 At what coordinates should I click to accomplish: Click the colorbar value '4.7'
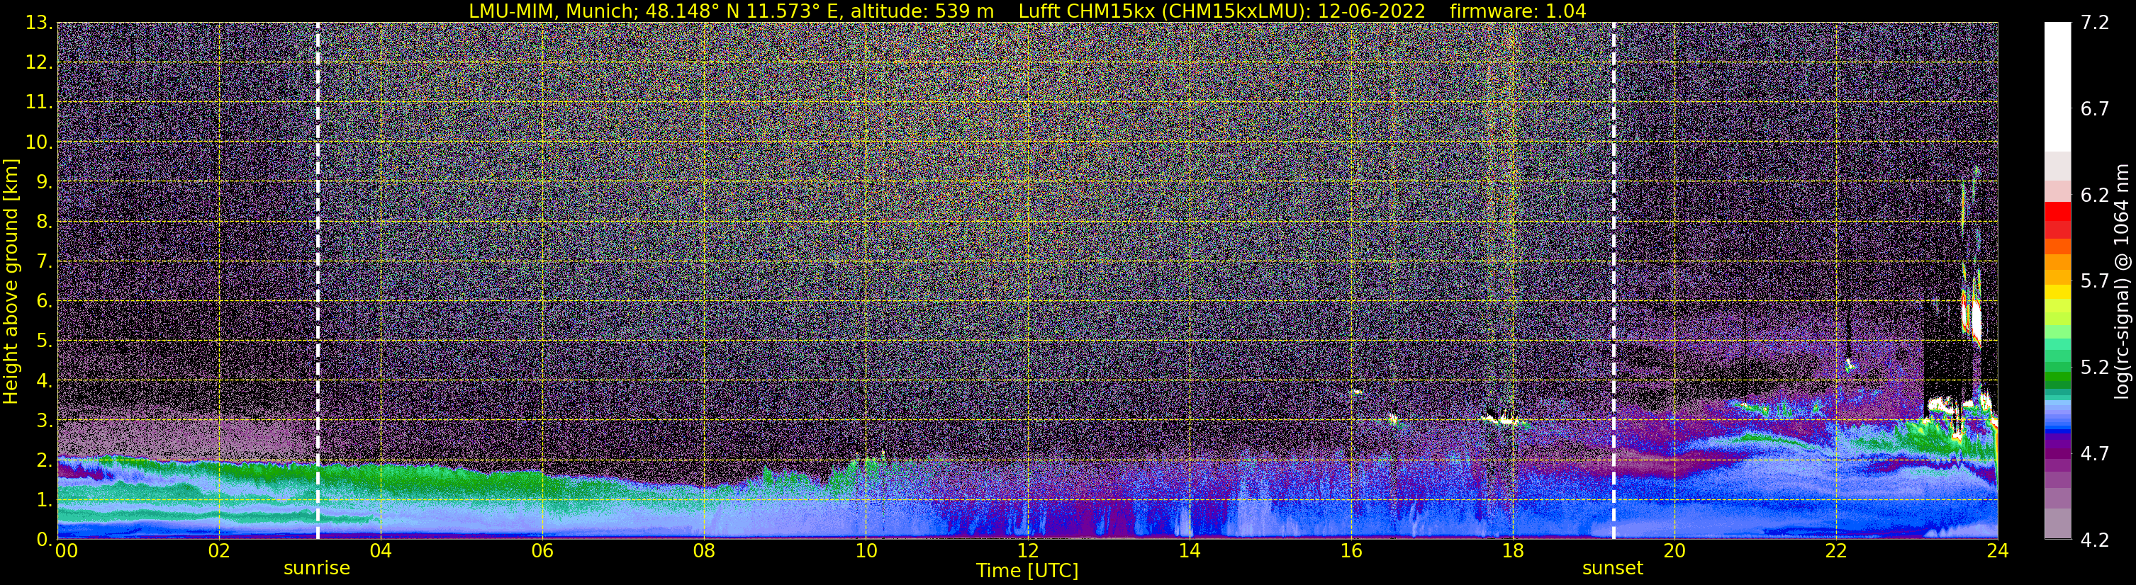tap(2095, 454)
